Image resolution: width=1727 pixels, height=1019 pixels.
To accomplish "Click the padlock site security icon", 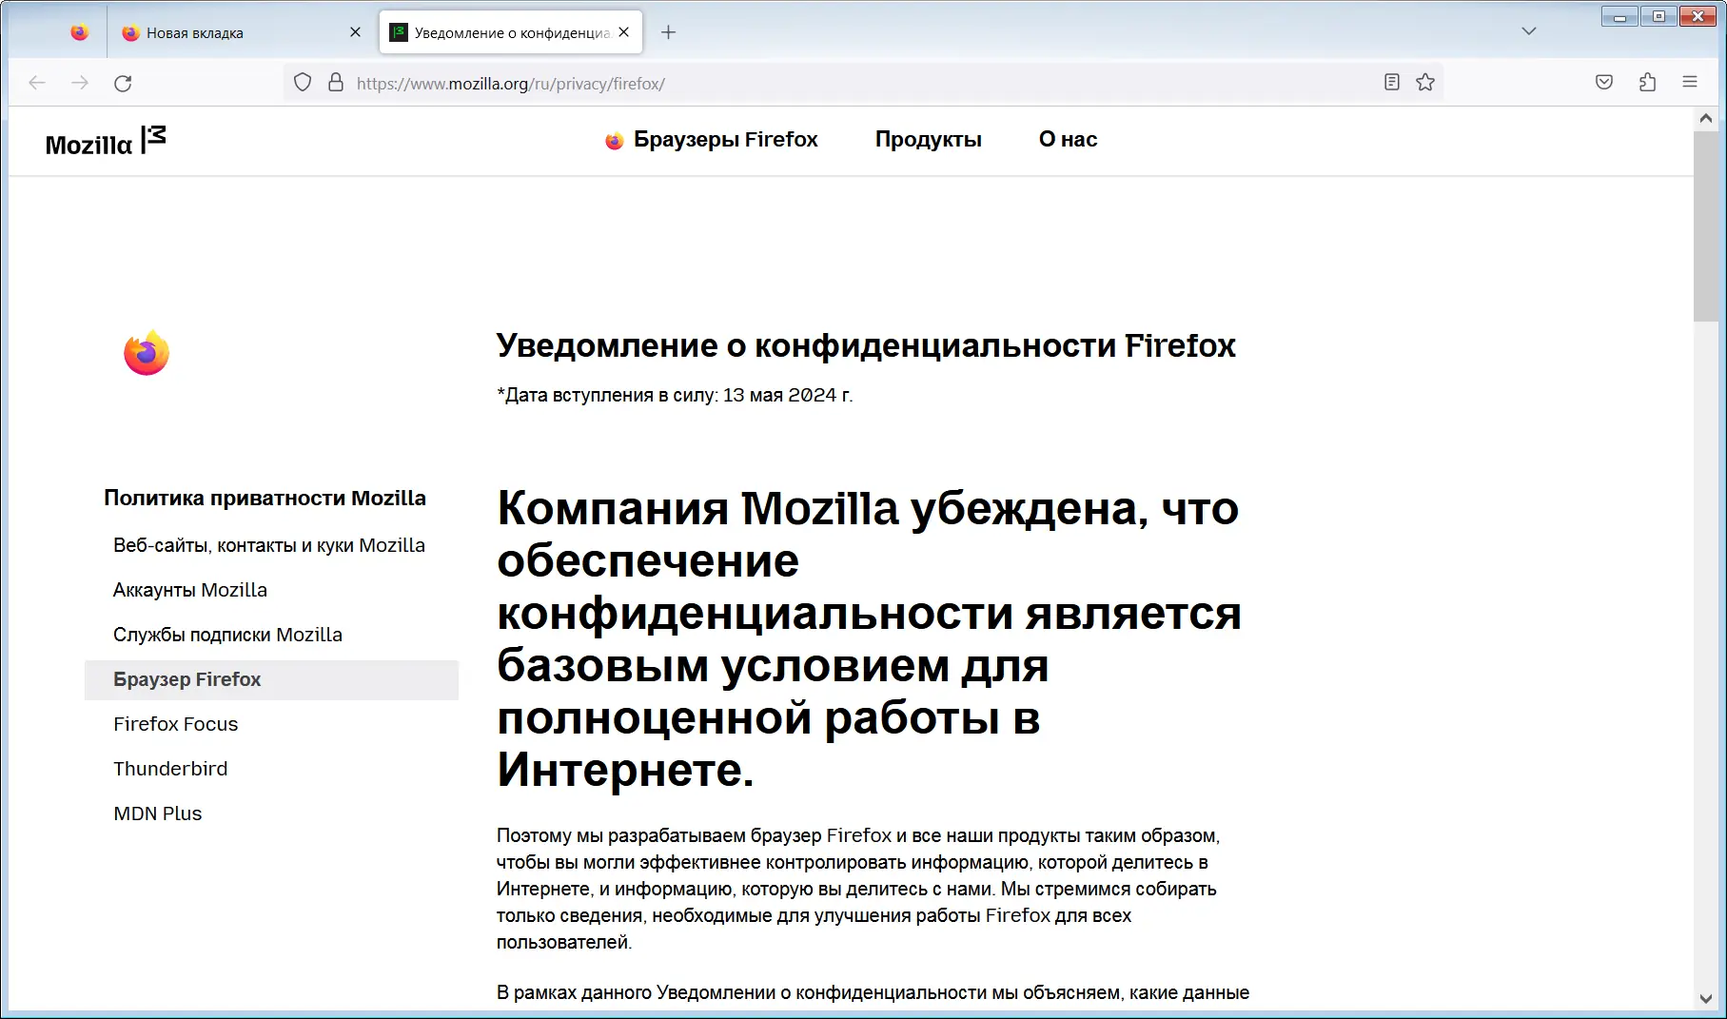I will 335,82.
